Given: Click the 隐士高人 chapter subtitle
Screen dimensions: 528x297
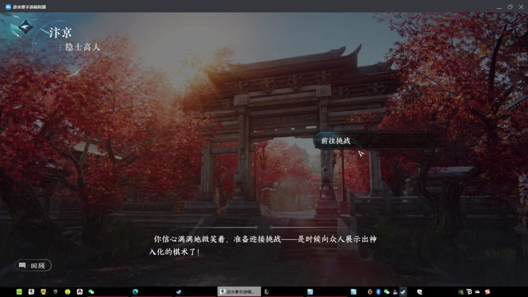Looking at the screenshot, I should (x=82, y=47).
